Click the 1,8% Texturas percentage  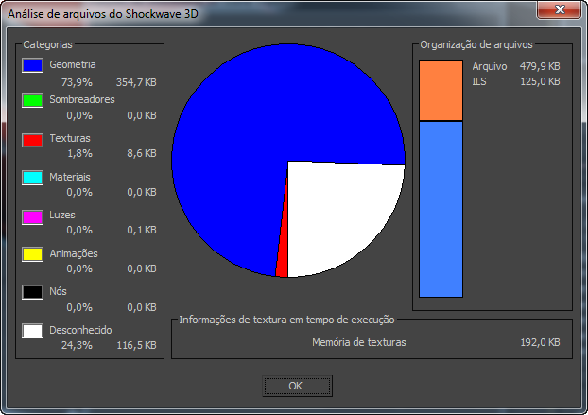[x=79, y=153]
